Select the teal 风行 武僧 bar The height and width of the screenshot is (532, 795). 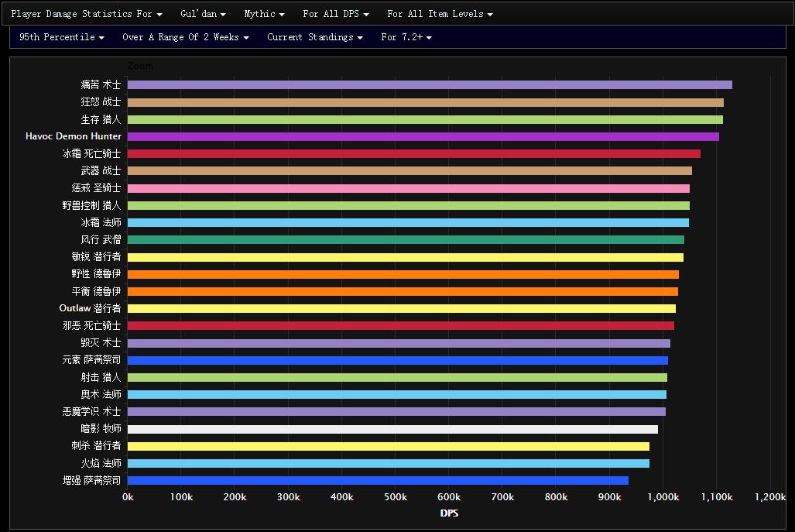click(x=406, y=240)
